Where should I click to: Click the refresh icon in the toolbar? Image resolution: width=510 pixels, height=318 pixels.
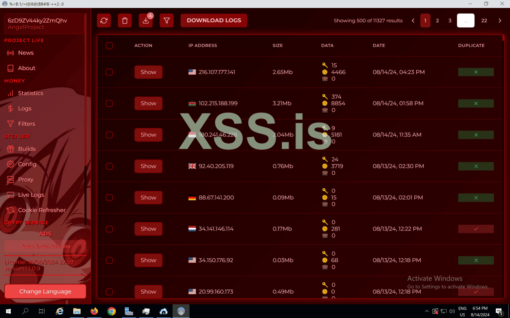coord(104,21)
